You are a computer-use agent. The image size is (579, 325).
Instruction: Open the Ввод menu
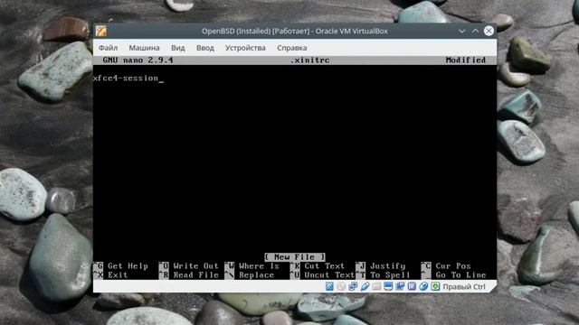[x=205, y=48]
